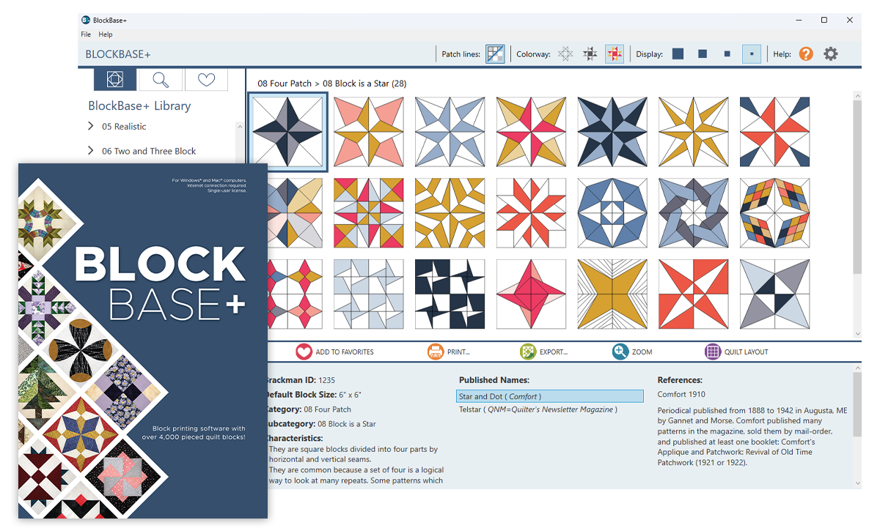Select the all-gold angular star block in row two
The height and width of the screenshot is (531, 880).
point(450,213)
